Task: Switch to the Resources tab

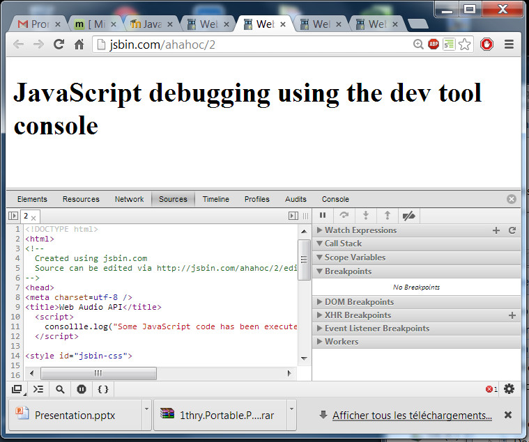Action: click(81, 199)
